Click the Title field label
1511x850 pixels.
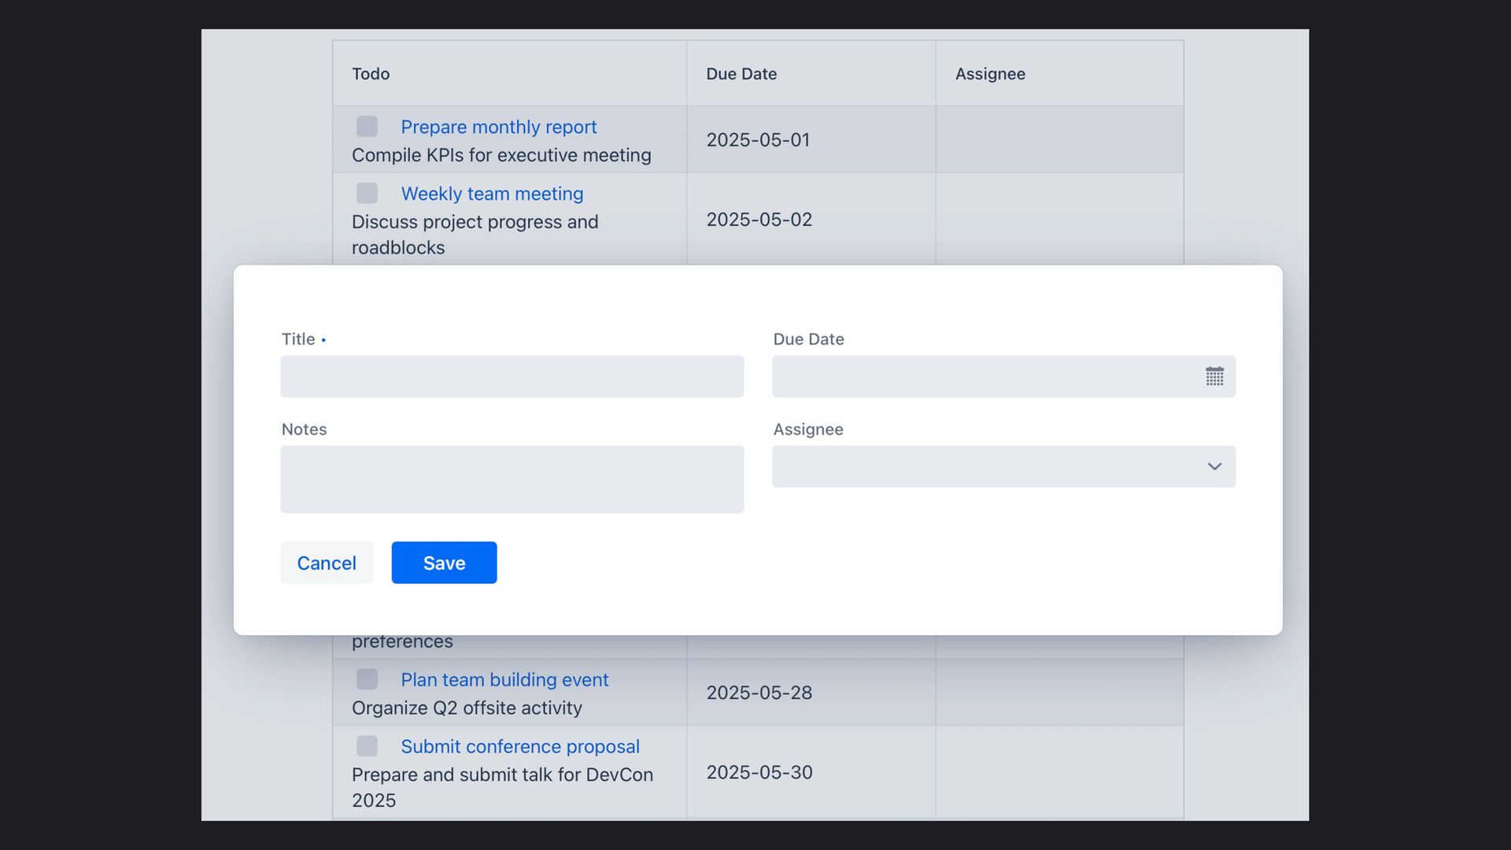[x=298, y=339]
